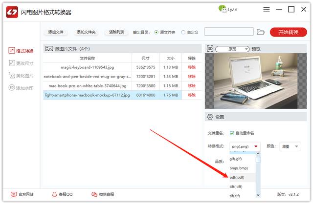This screenshot has height=204, width=313.
Task: Click the format list scroll down arrow
Action: point(258,195)
